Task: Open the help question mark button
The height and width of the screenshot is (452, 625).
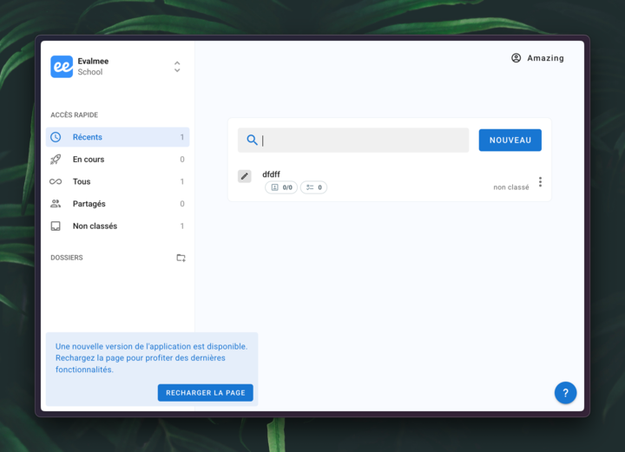Action: (x=565, y=393)
